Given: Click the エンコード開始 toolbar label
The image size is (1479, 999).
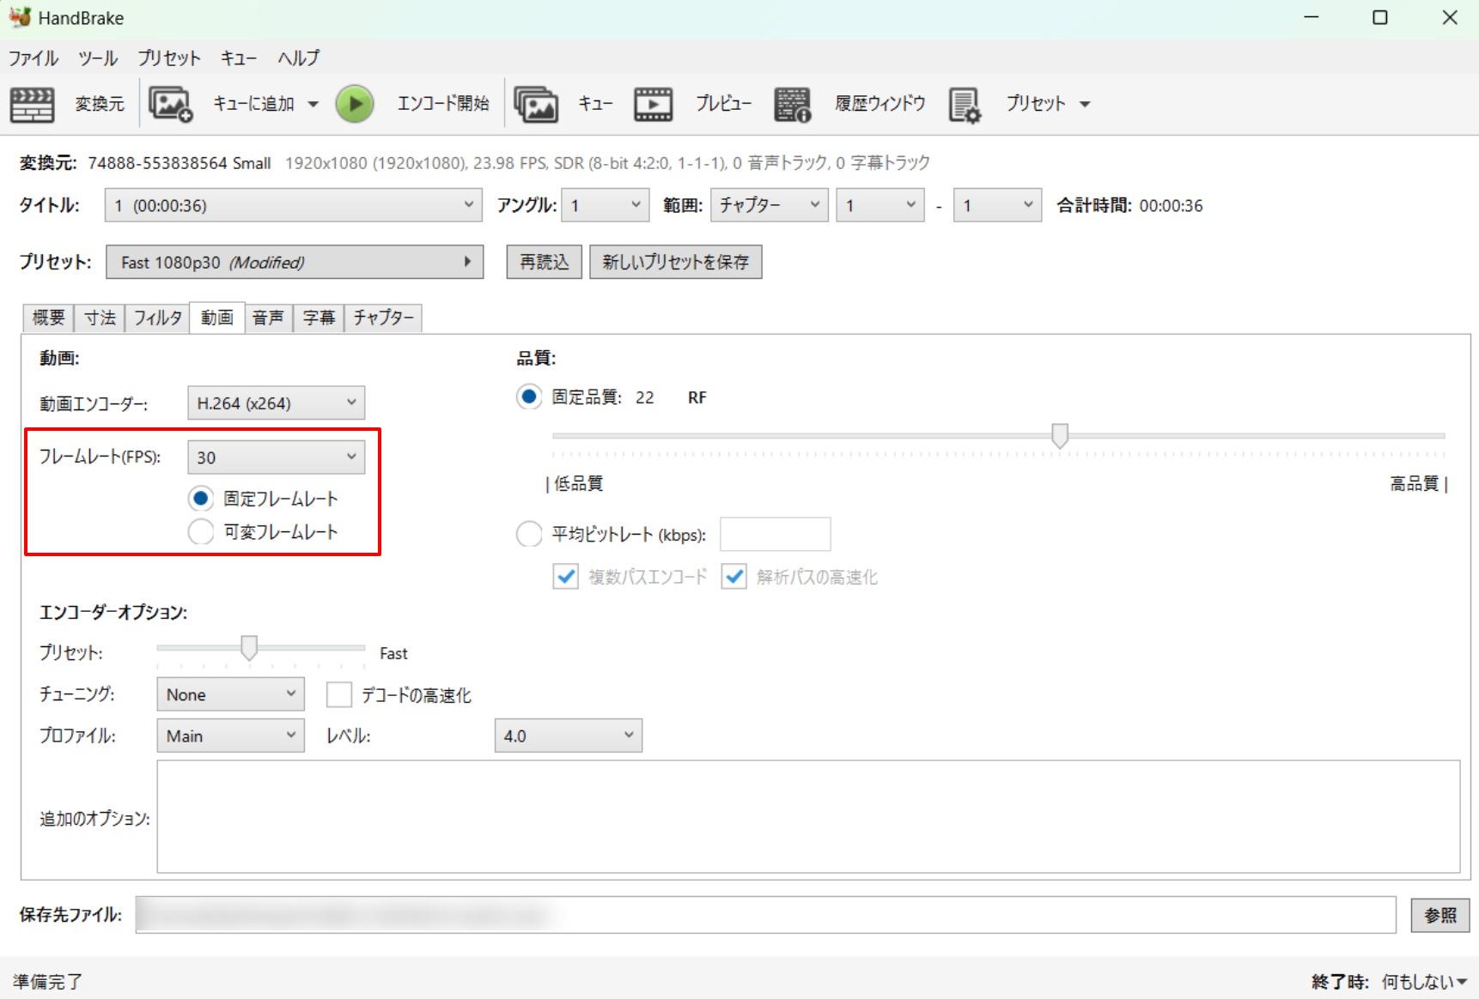Looking at the screenshot, I should pyautogui.click(x=443, y=104).
